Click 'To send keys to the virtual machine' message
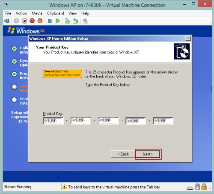Viewport: 214px width, 194px height. pyautogui.click(x=114, y=187)
